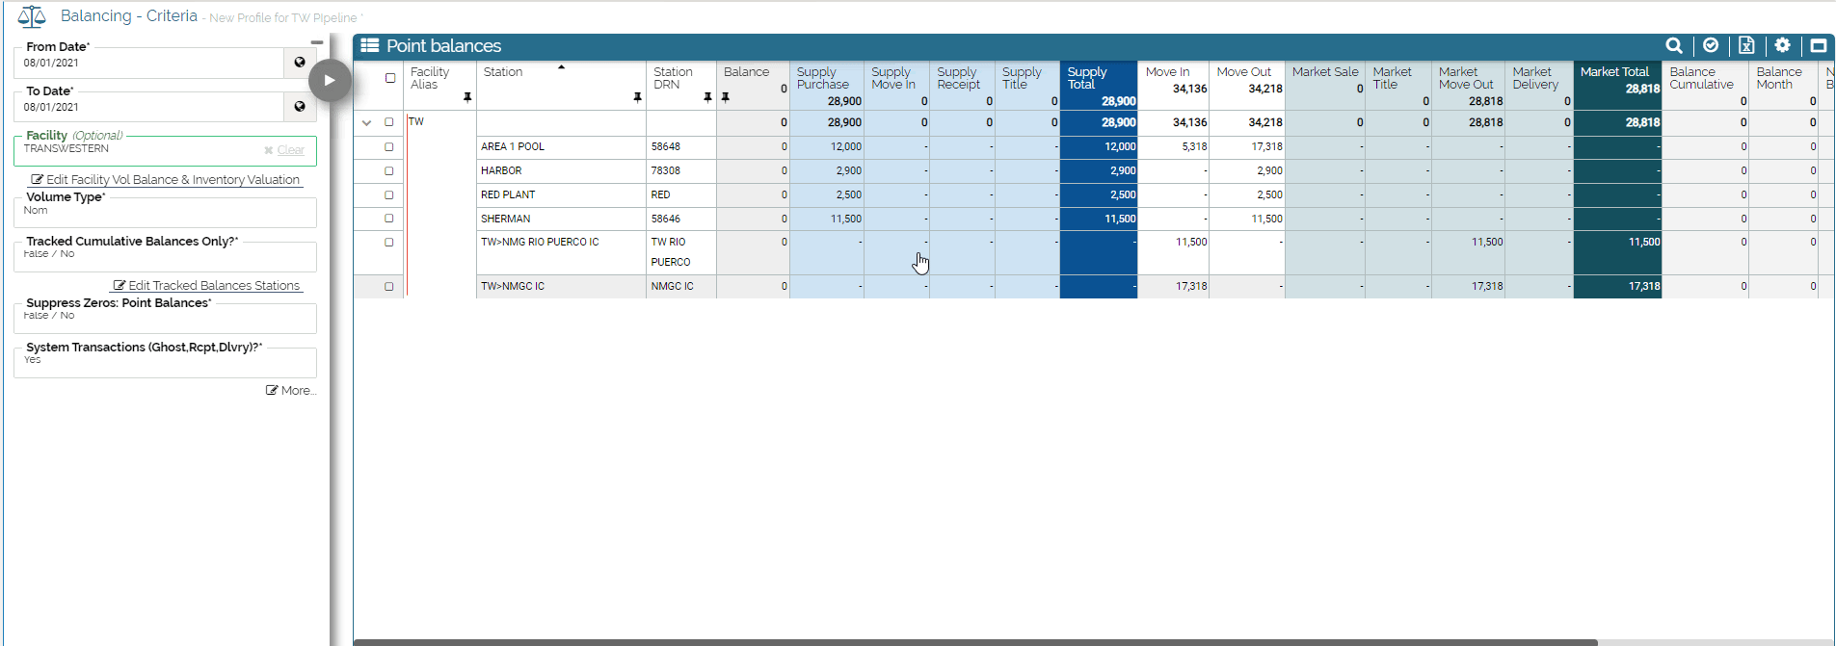Viewport: 1836px width, 646px height.
Task: Export the grid to Excel
Action: [1746, 46]
